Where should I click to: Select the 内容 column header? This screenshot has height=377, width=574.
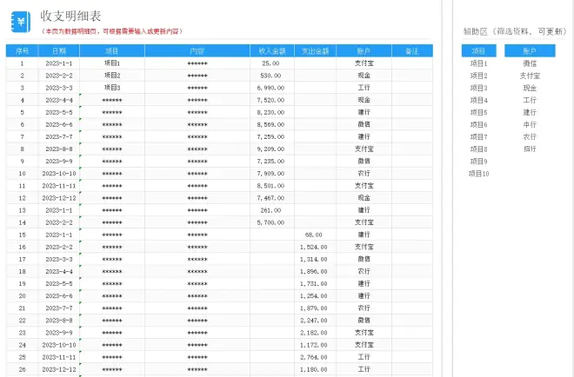197,51
